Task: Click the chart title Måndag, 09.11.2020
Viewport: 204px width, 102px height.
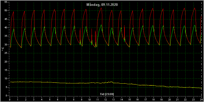Action: 102,5
